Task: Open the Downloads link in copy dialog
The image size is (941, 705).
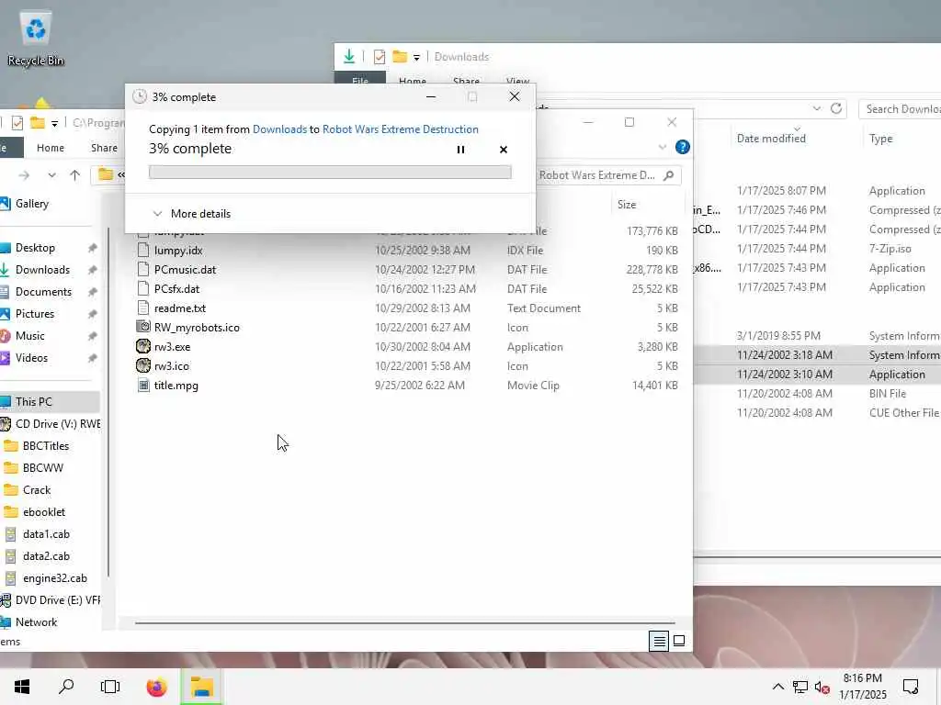Action: 279,129
